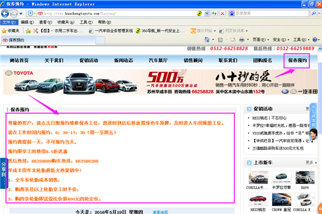This screenshot has height=214, width=322.
Task: Expand the address bar history dropdown
Action: (x=207, y=13)
